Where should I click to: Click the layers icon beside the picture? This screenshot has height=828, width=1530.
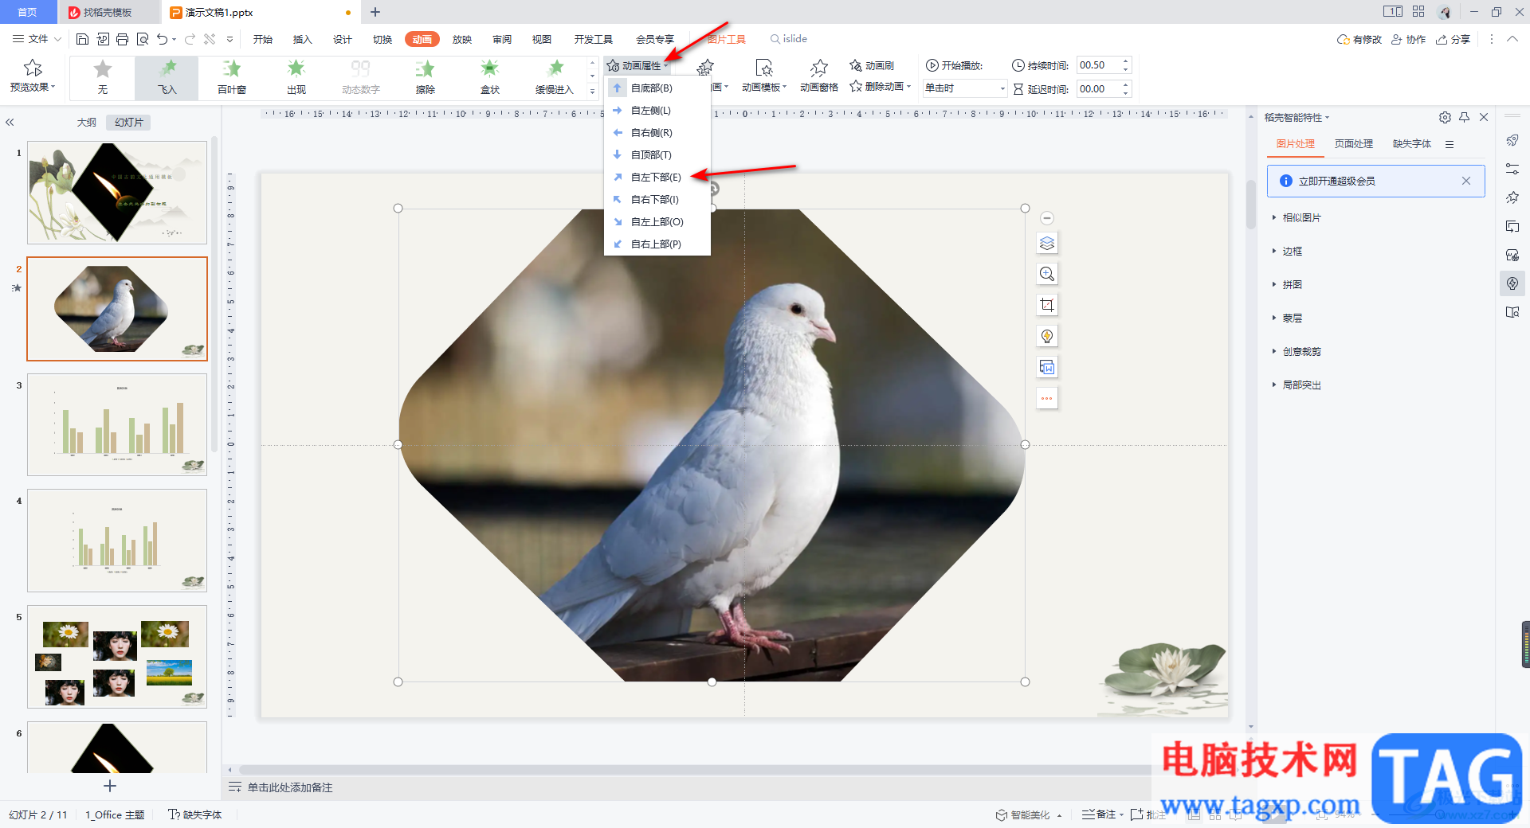pyautogui.click(x=1047, y=244)
